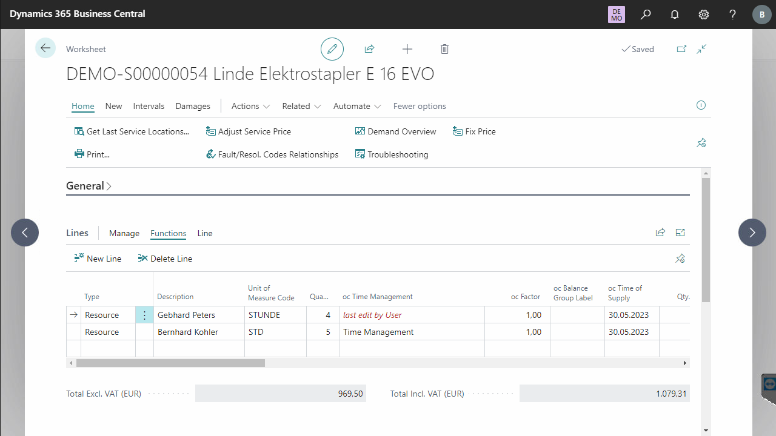The height and width of the screenshot is (436, 776).
Task: Pin the Lines action bar
Action: (680, 259)
